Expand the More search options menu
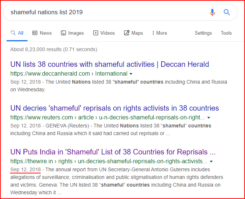 [x=160, y=33]
